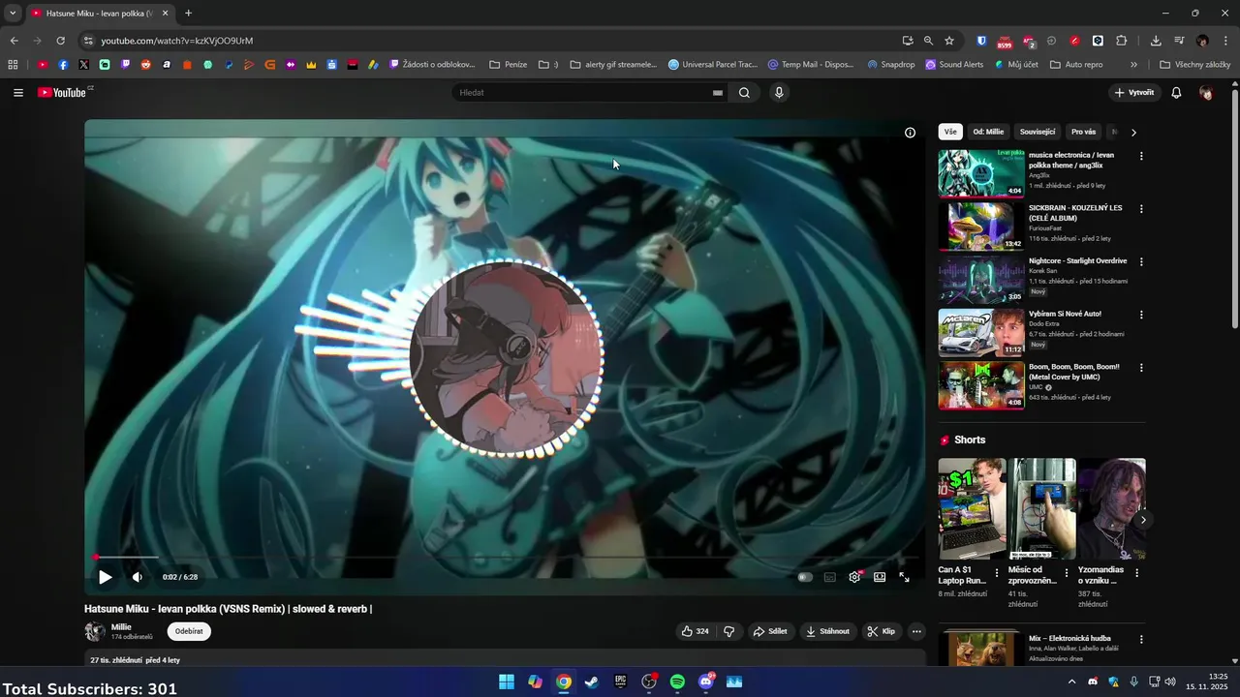Click the Stáhnout download button
Viewport: 1240px width, 697px height.
pos(827,631)
